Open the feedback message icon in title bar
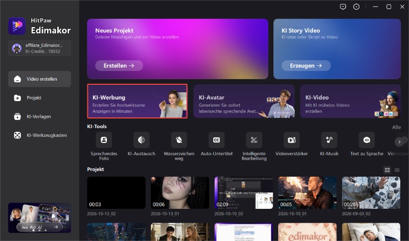Screen dimensions: 409x241 pos(343,7)
